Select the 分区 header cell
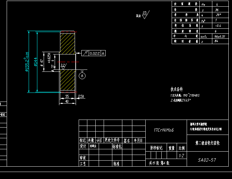 pyautogui.click(x=99, y=140)
